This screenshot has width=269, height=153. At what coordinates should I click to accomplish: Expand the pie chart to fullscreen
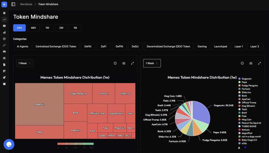pyautogui.click(x=259, y=63)
